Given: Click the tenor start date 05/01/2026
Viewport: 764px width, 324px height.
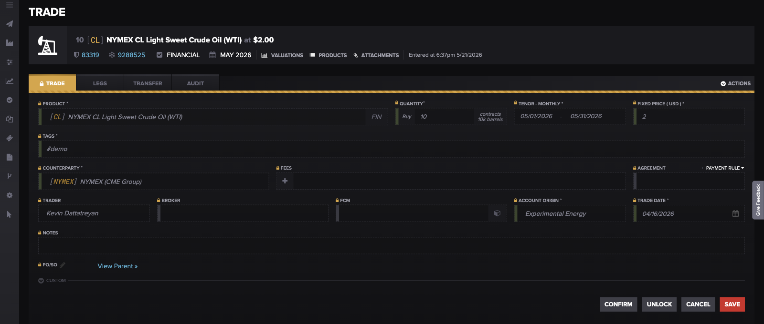Looking at the screenshot, I should pyautogui.click(x=536, y=116).
